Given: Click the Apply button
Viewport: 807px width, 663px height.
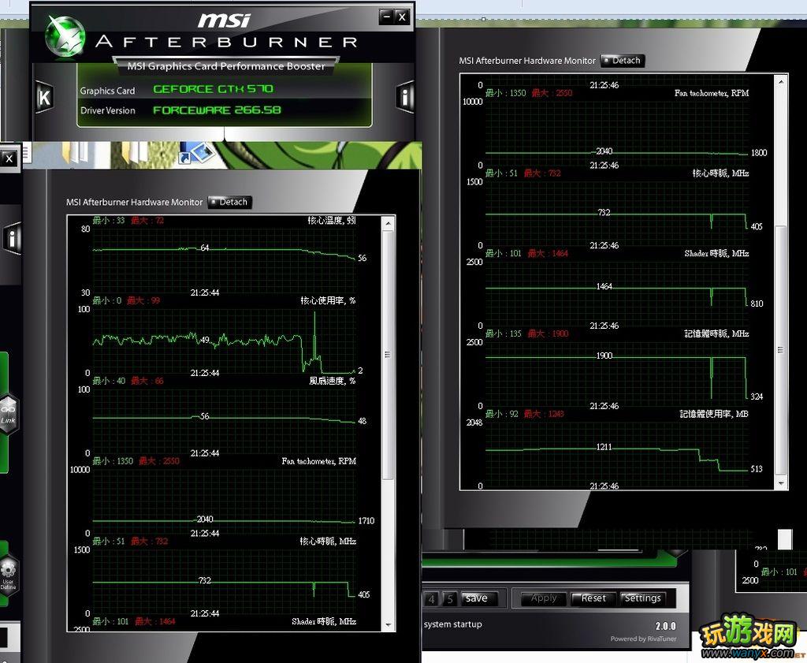Looking at the screenshot, I should click(x=544, y=598).
